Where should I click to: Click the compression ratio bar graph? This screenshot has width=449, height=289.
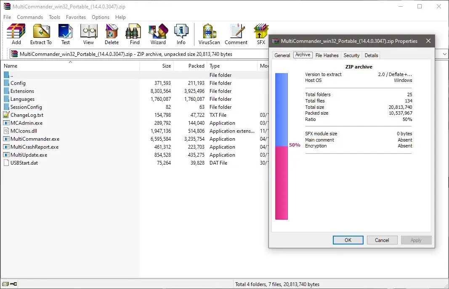pyautogui.click(x=282, y=146)
